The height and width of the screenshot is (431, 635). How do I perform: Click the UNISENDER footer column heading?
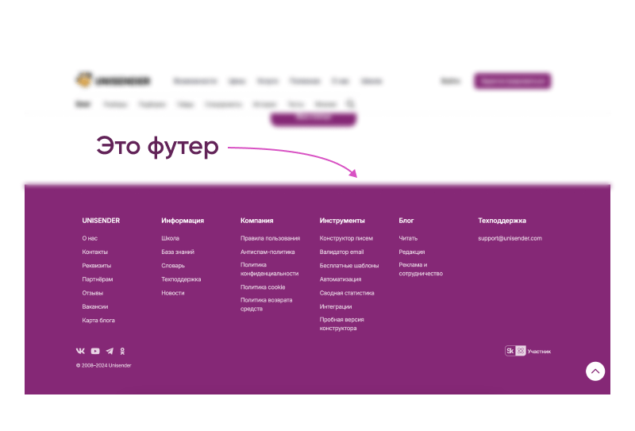tap(101, 221)
